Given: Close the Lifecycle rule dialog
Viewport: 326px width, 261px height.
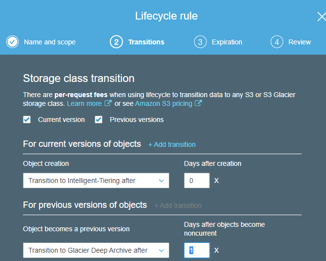Looking at the screenshot, I should click(321, 17).
